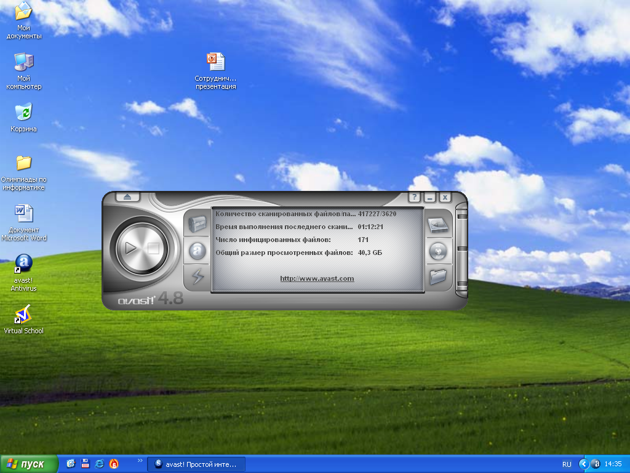Stop the scan with the square stop button
Viewport: 630px width, 473px height.
(x=153, y=248)
